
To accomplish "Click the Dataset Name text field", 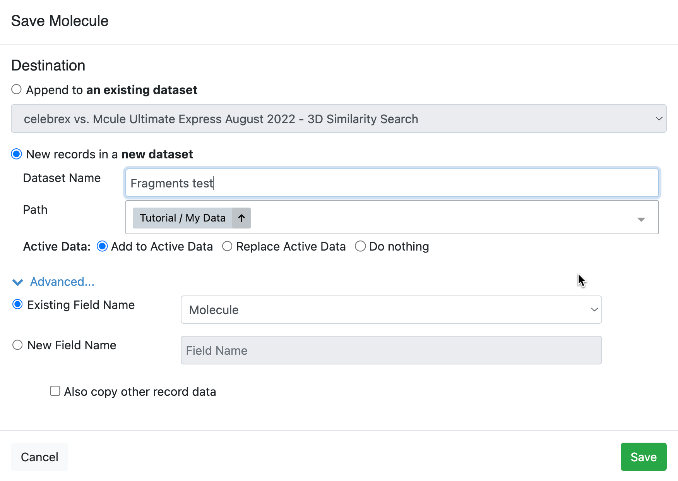I will click(x=392, y=183).
